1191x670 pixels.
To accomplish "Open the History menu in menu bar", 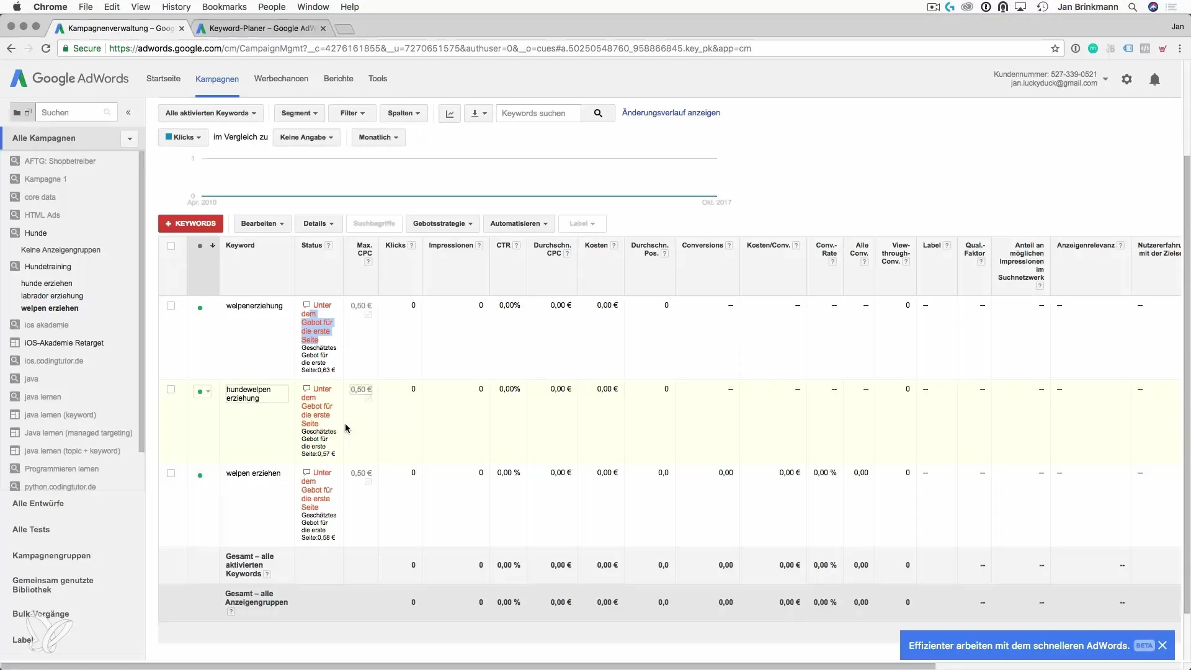I will click(x=176, y=7).
